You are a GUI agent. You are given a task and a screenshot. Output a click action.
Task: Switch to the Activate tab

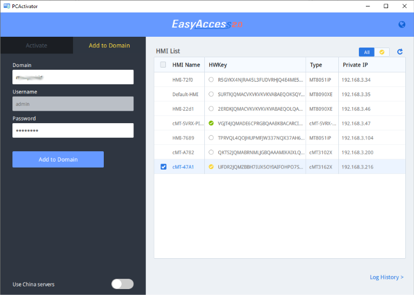point(36,45)
